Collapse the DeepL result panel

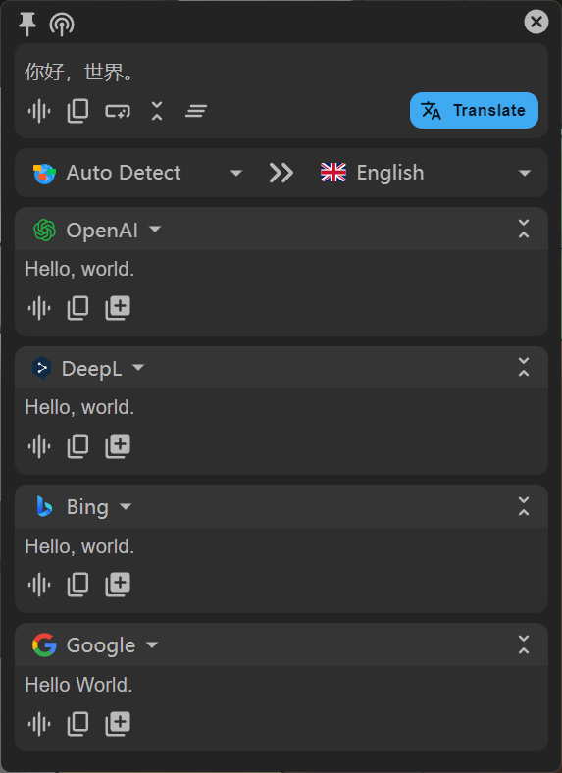[x=524, y=367]
